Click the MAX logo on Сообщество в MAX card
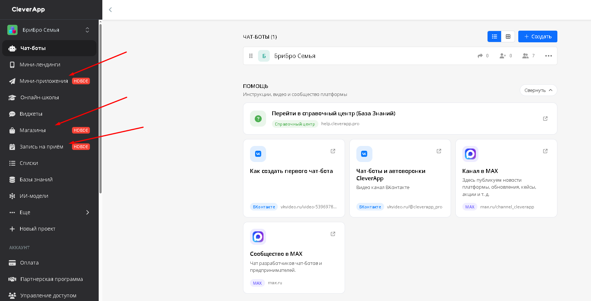 (x=258, y=237)
